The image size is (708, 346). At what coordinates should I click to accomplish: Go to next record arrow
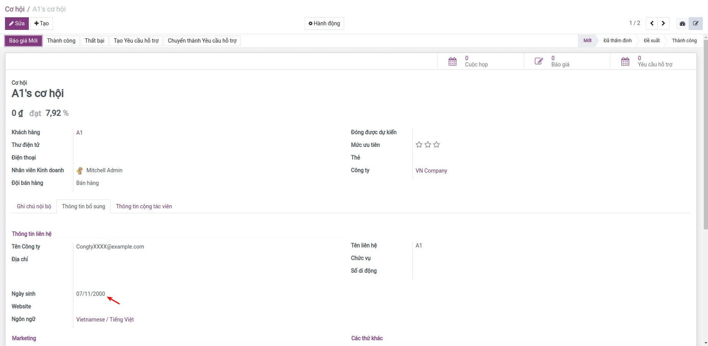[x=663, y=23]
